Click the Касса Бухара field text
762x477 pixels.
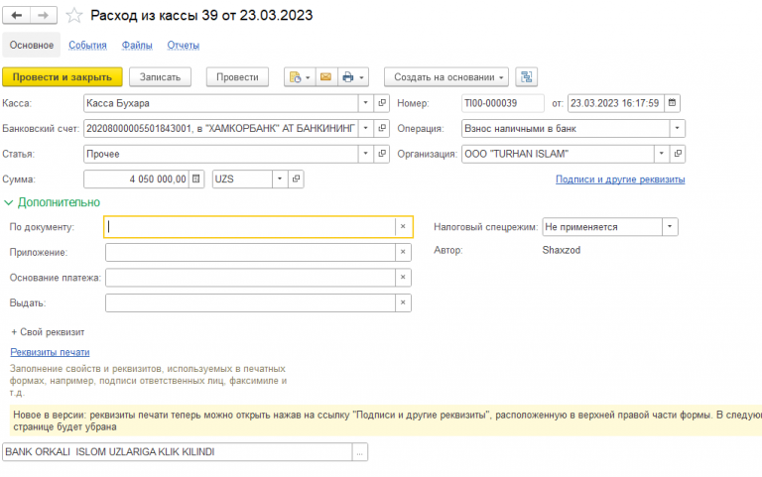point(220,103)
